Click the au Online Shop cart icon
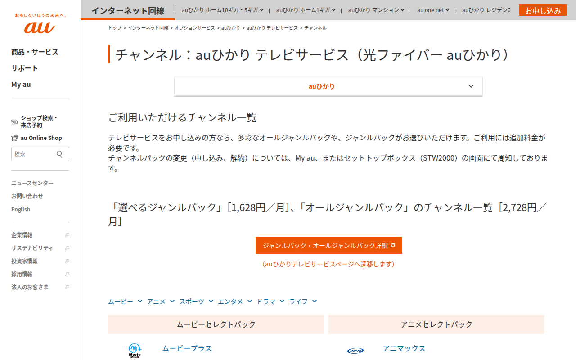576x360 pixels. tap(15, 138)
